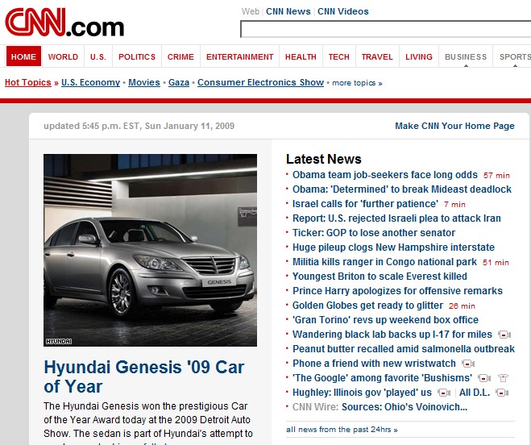Open Consumer Electronics Show topic
Viewport: 531px width, 445px height.
coord(261,82)
